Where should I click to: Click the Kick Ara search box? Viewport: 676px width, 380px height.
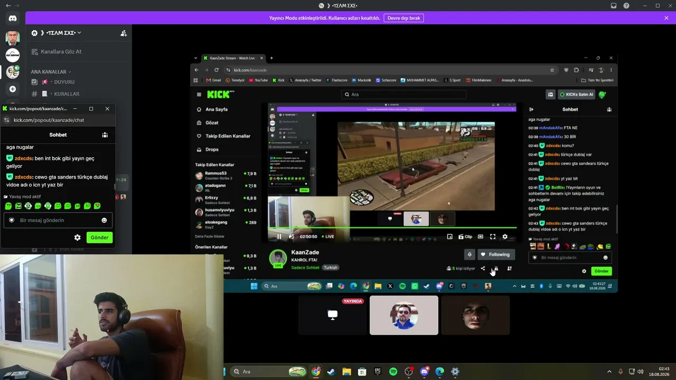point(404,94)
